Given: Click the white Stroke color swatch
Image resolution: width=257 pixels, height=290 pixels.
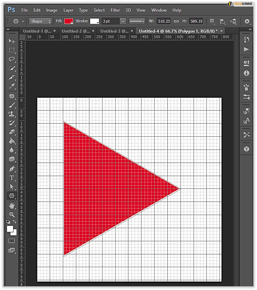Looking at the screenshot, I should (94, 21).
